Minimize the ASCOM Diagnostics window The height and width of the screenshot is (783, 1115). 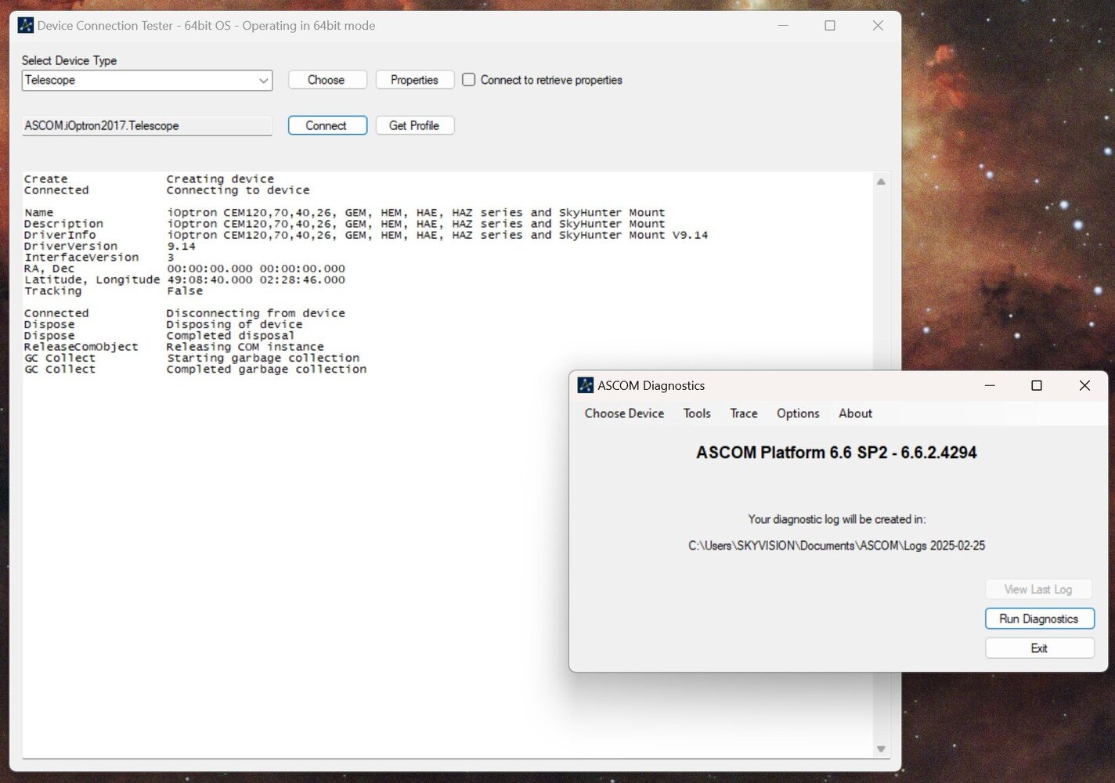[x=990, y=385]
